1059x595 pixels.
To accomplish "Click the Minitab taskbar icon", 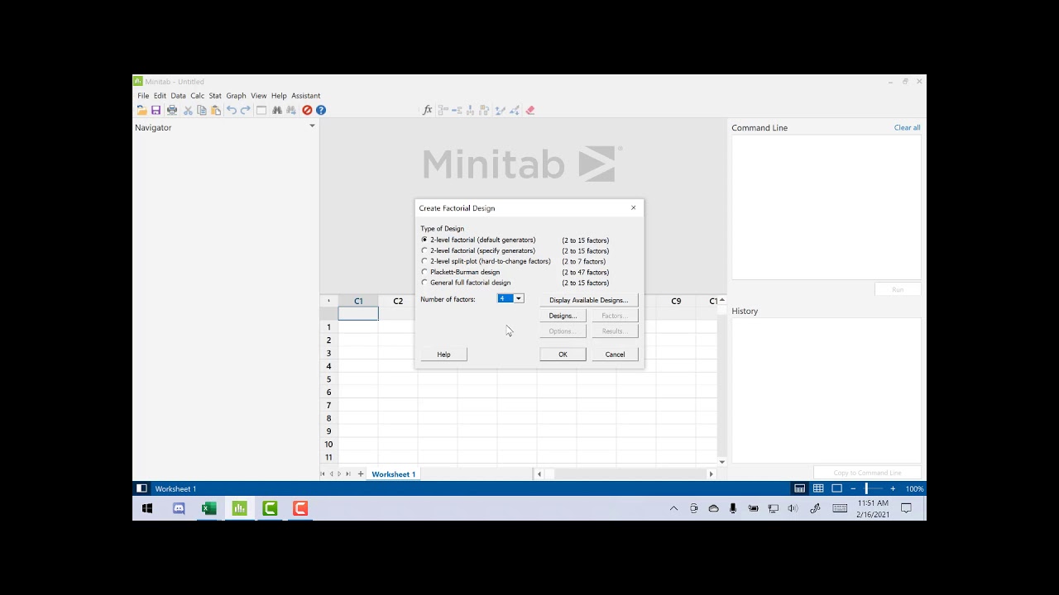I will pyautogui.click(x=240, y=508).
